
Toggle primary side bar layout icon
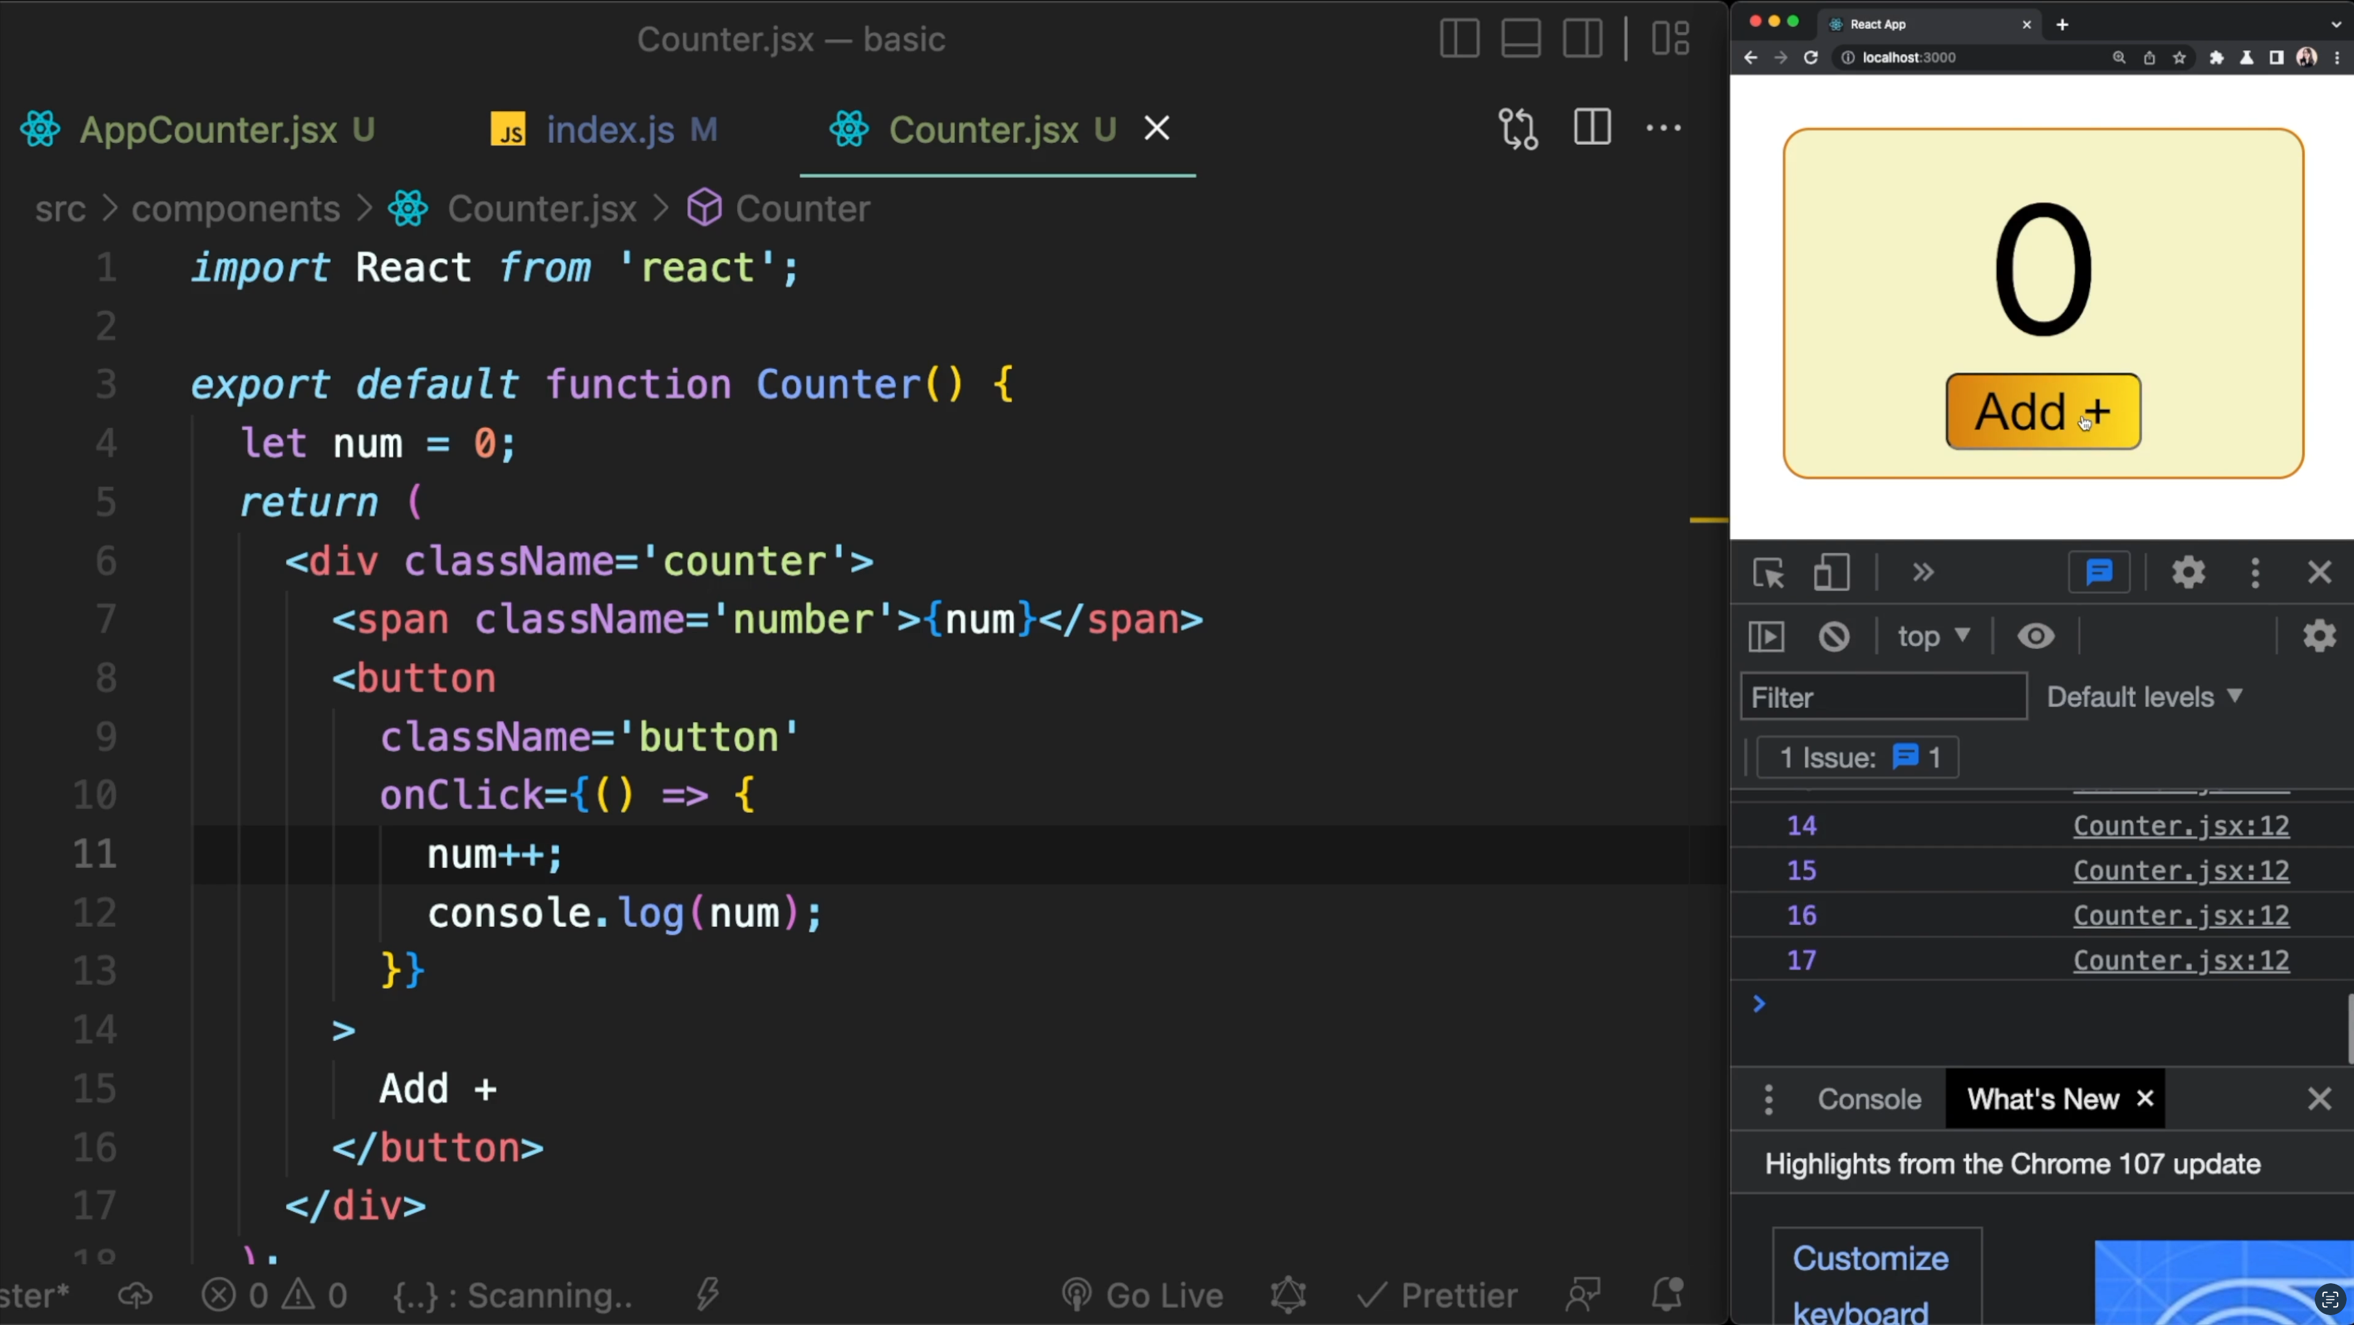[1459, 39]
